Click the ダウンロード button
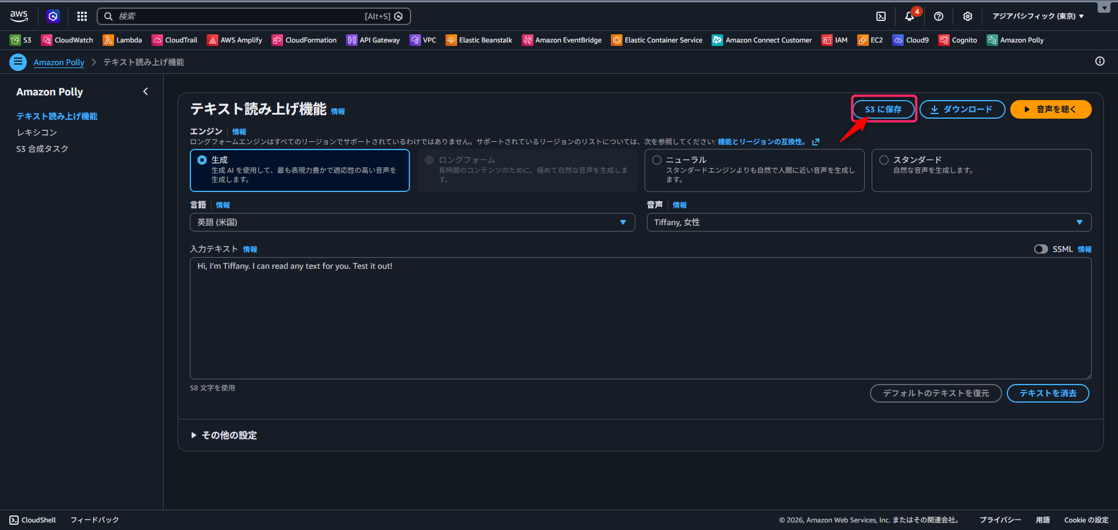 (x=962, y=109)
